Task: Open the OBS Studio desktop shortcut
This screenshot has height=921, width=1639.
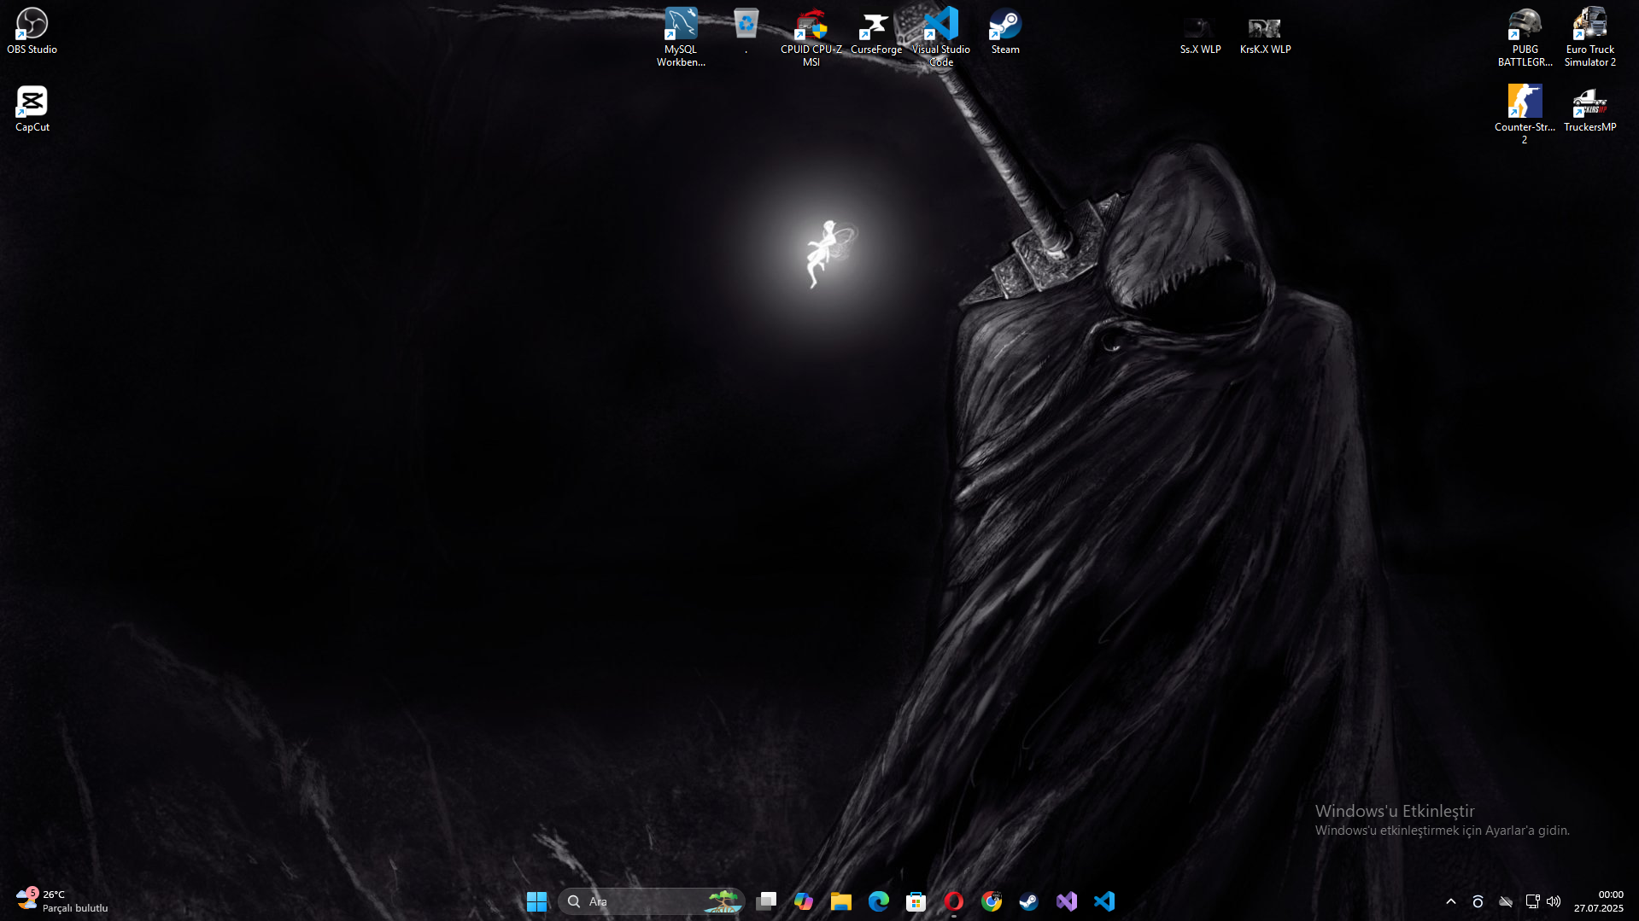Action: [32, 32]
